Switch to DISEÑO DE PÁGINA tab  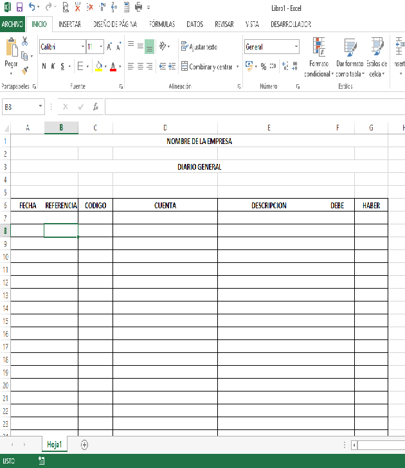tap(115, 24)
